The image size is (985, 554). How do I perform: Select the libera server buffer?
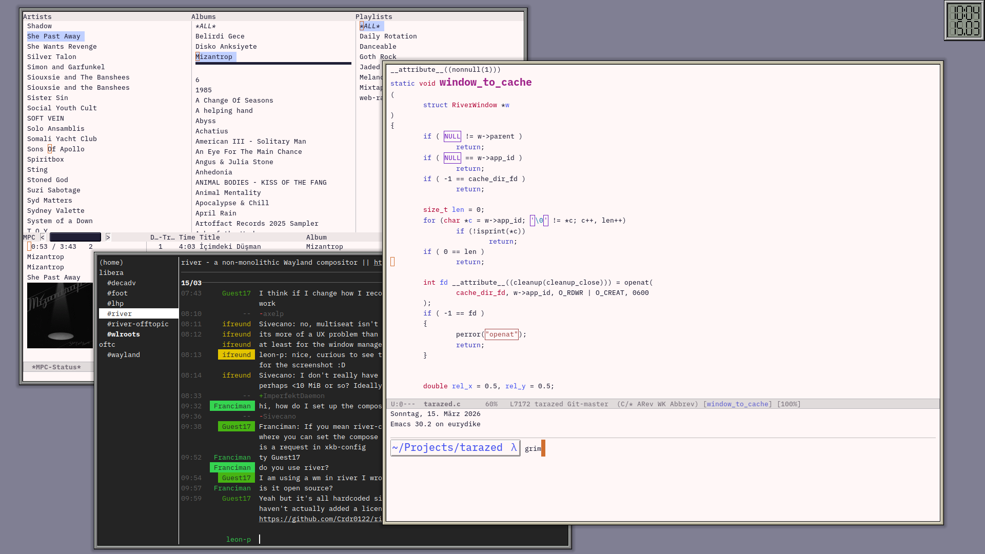click(x=111, y=273)
